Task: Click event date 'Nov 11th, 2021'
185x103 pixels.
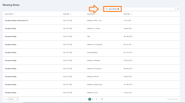Action: coord(128,52)
